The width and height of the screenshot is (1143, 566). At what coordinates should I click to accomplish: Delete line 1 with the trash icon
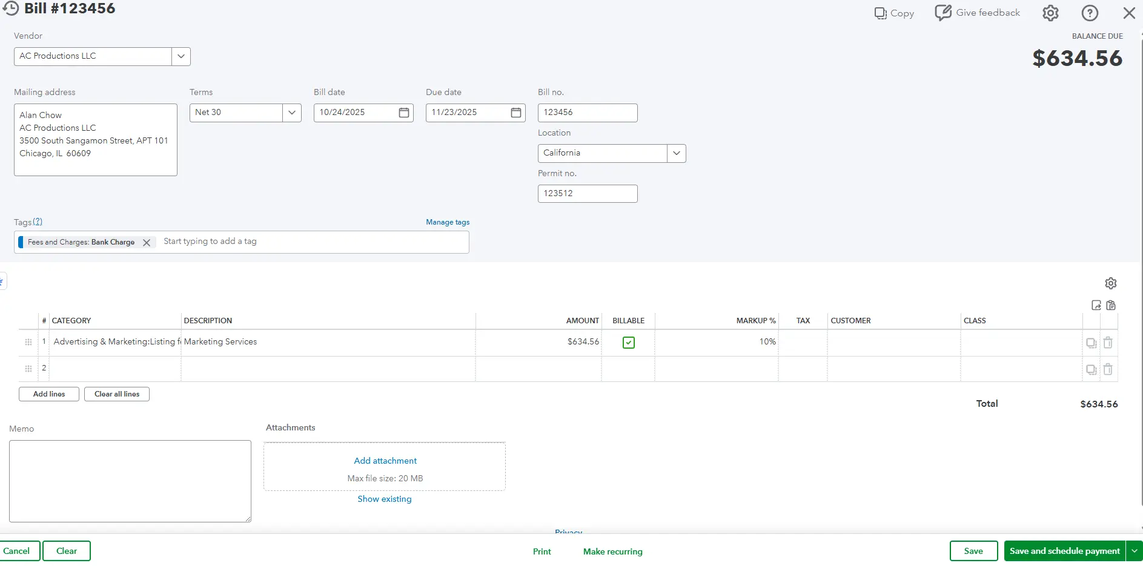click(x=1108, y=343)
